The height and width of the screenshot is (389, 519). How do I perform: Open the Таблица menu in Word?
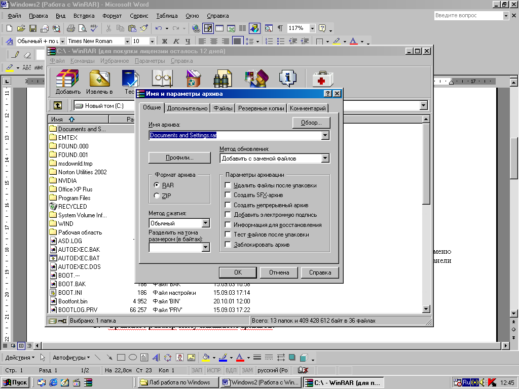click(167, 16)
